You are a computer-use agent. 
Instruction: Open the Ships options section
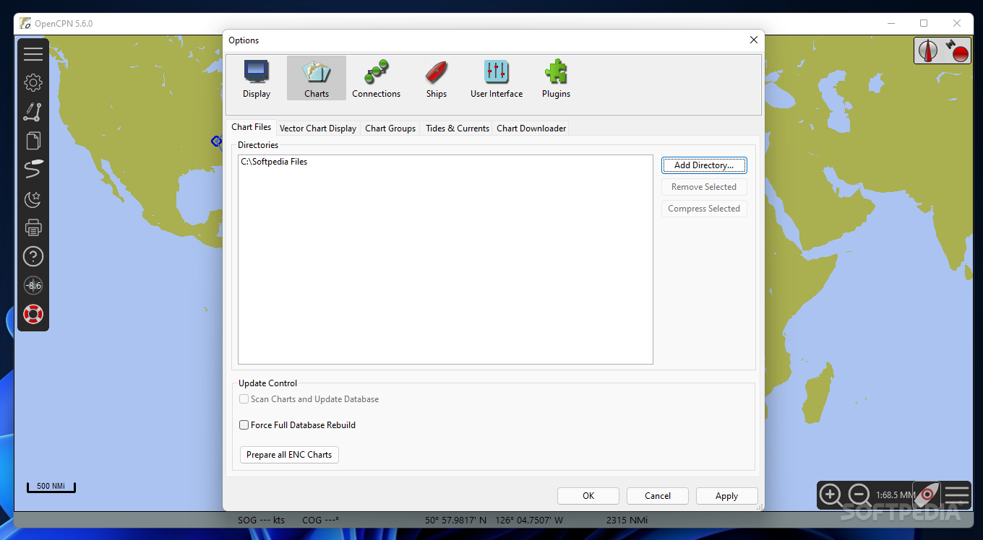436,78
